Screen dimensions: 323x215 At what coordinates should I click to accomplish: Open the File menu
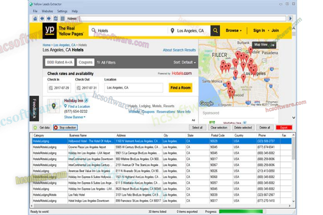point(35,11)
